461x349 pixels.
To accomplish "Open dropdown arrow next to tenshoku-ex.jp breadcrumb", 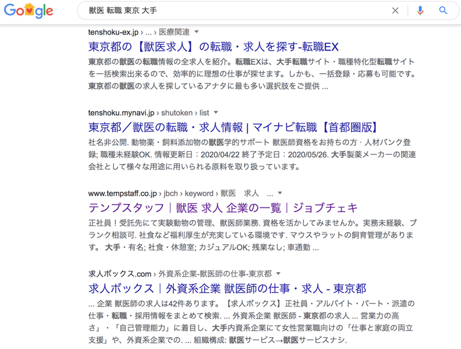I will 197,32.
